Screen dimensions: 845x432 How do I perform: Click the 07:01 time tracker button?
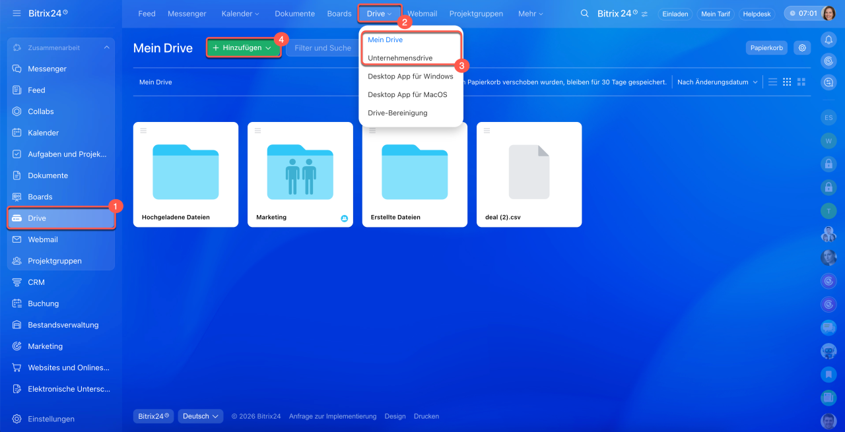click(x=803, y=13)
